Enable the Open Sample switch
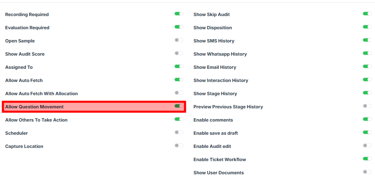This screenshot has height=185, width=375. click(179, 40)
